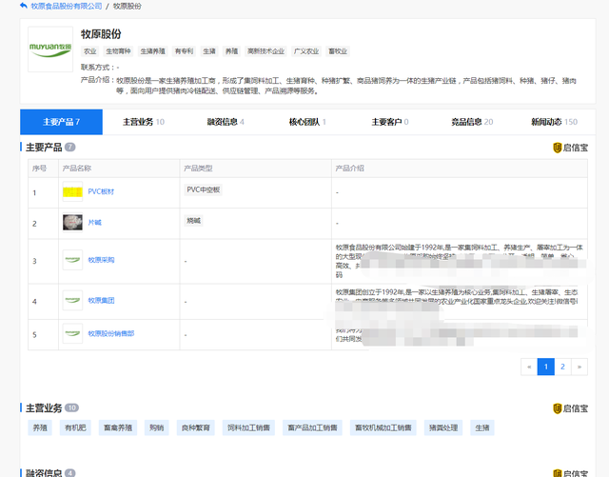This screenshot has height=477, width=609.
Task: Click the back arrow icon in breadcrumb
Action: [x=23, y=6]
